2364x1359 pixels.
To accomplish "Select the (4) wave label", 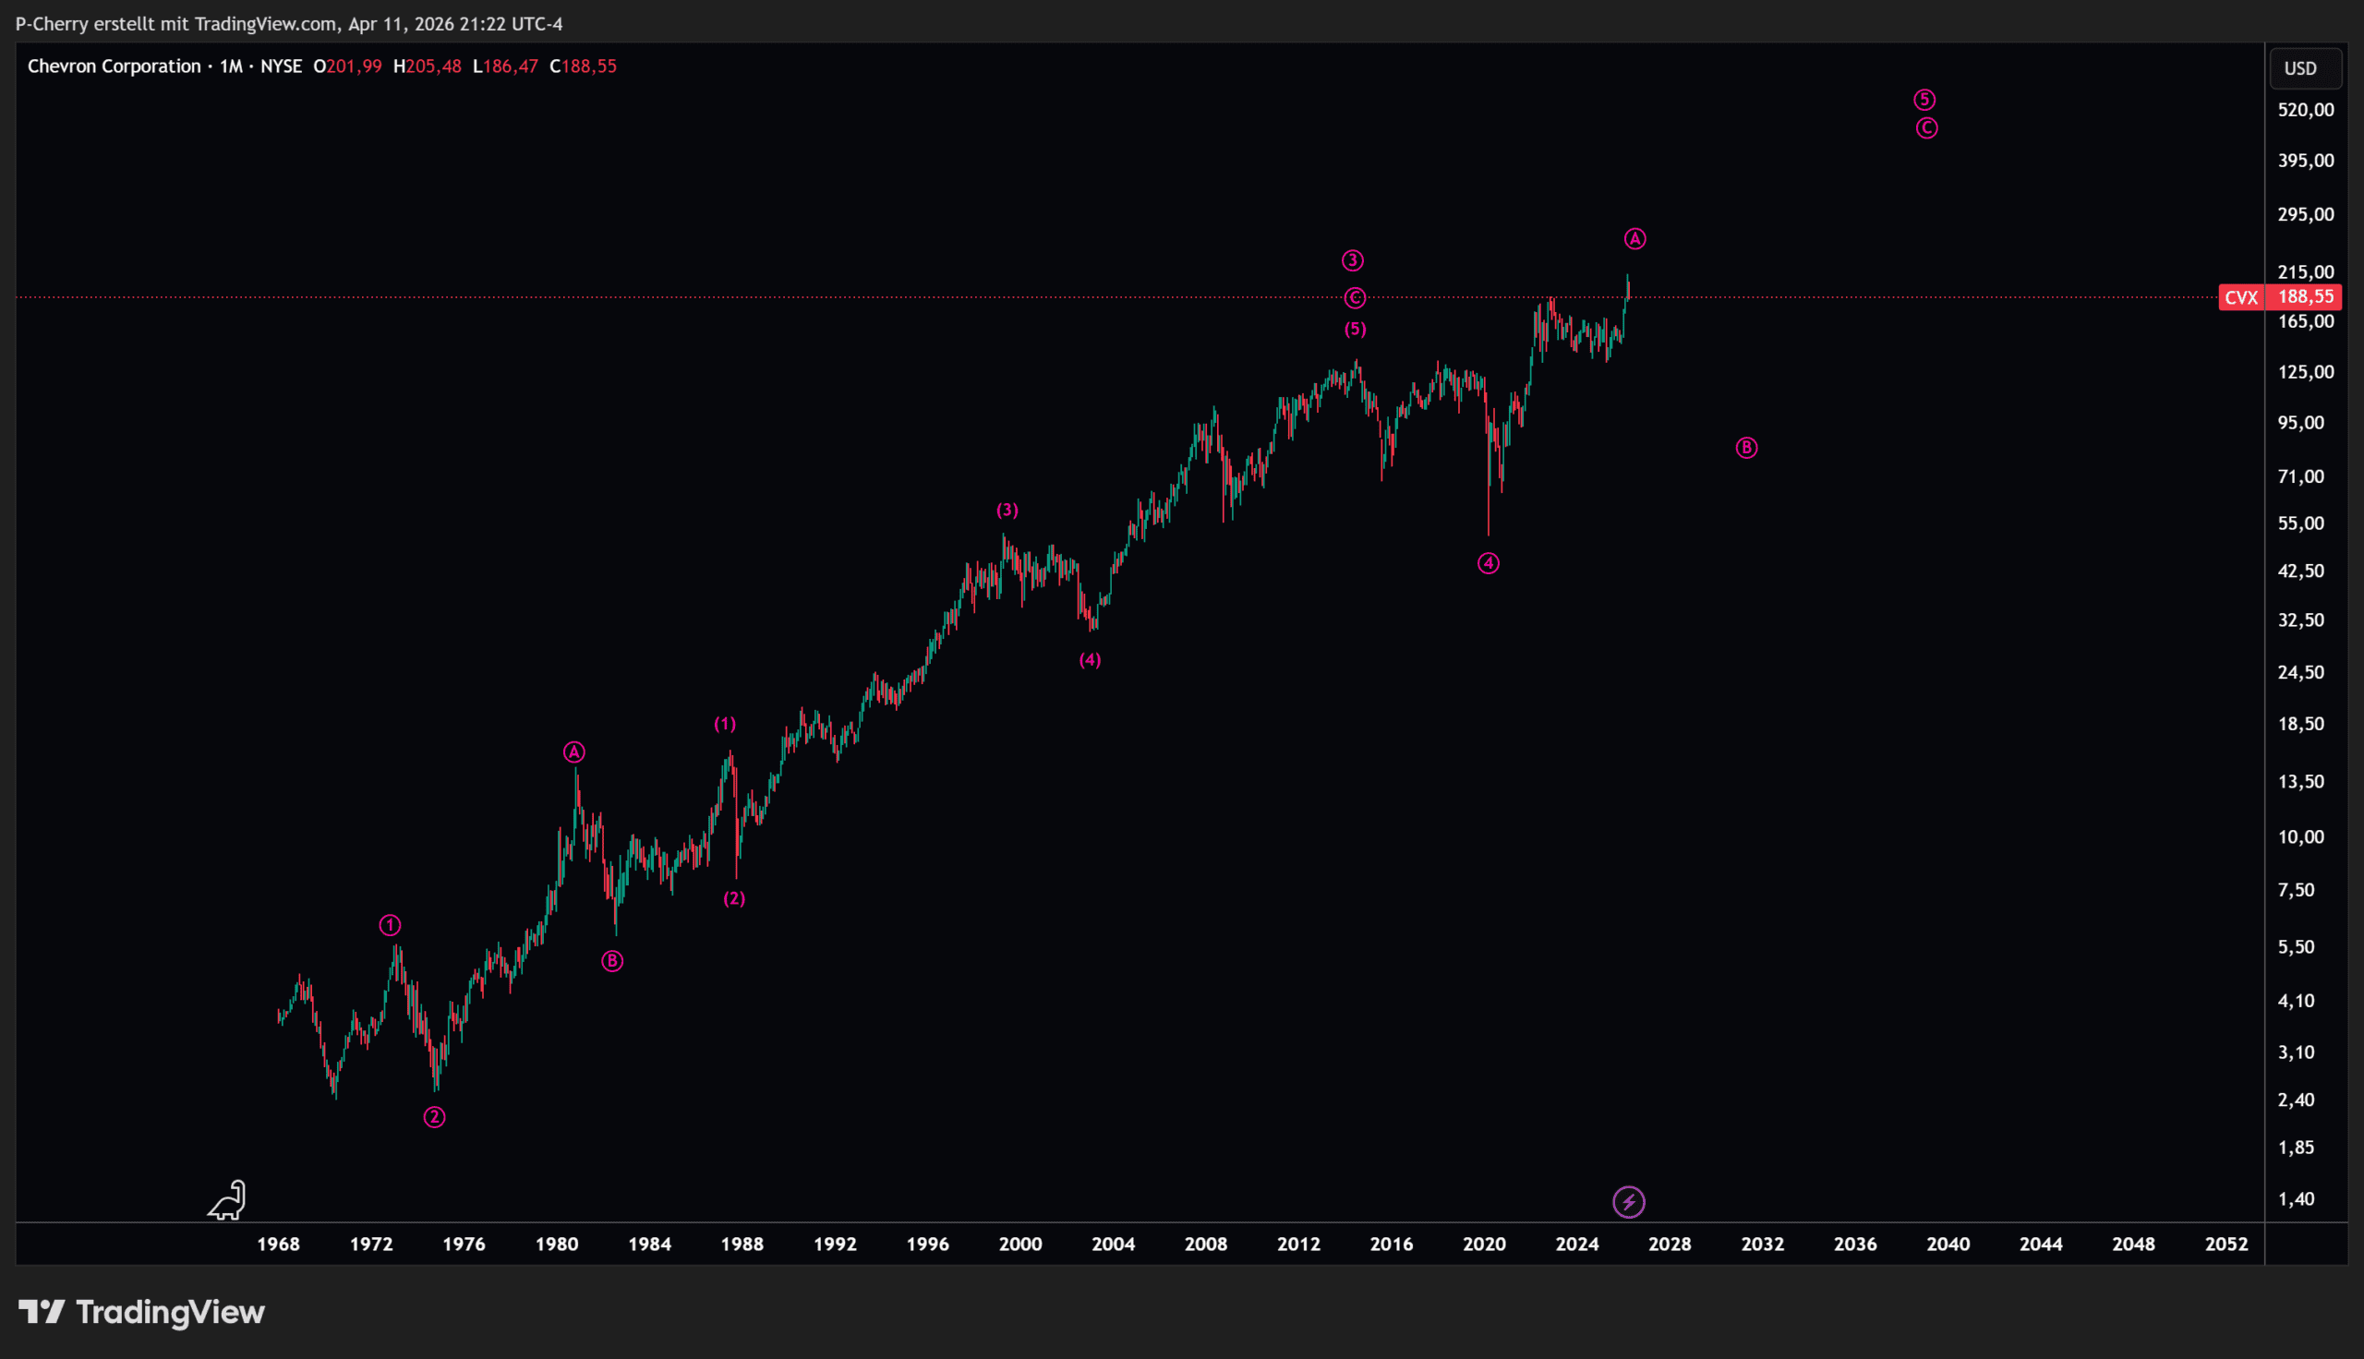I will pos(1090,661).
